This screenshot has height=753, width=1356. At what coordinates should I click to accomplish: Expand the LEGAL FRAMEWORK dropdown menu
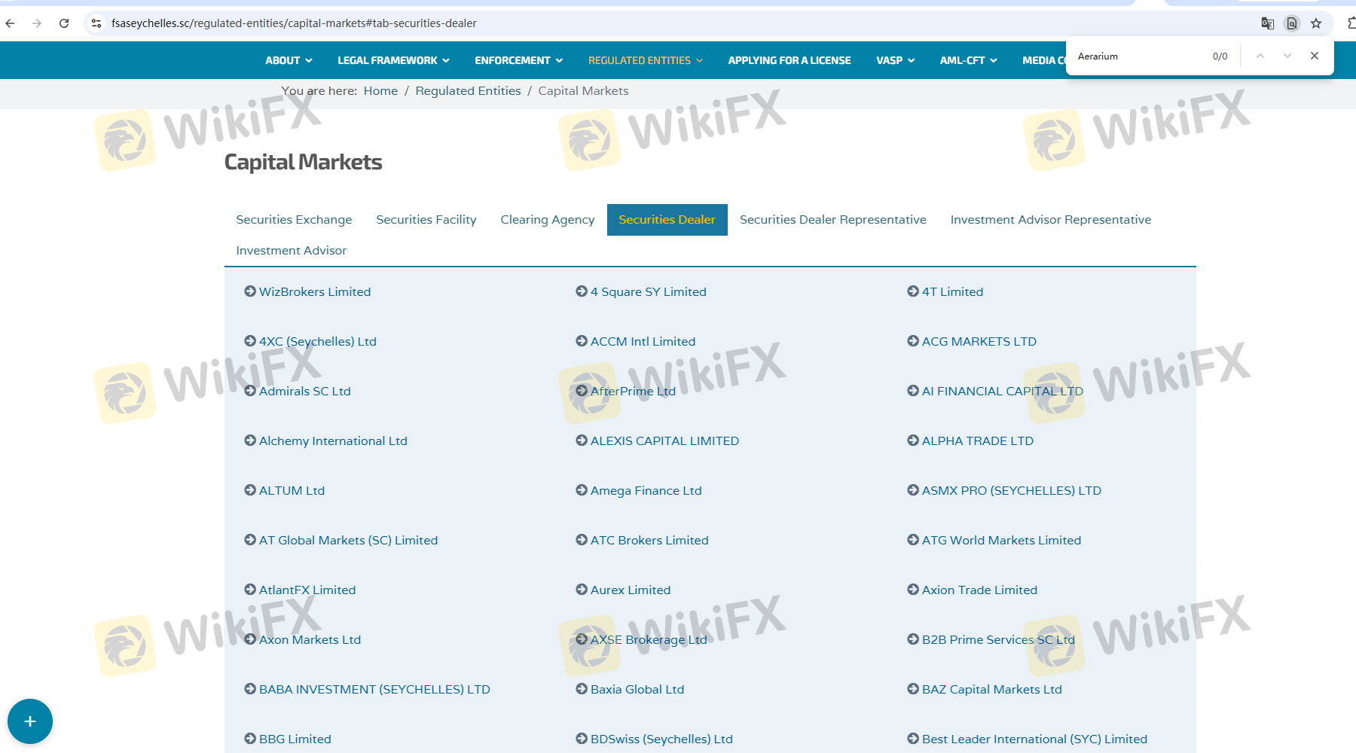[x=393, y=60]
